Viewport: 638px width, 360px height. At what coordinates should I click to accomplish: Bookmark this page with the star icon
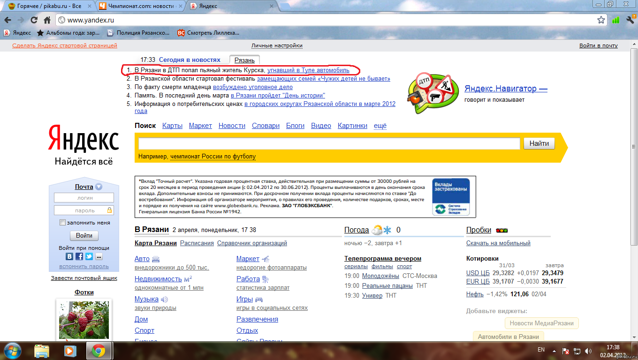coord(601,20)
